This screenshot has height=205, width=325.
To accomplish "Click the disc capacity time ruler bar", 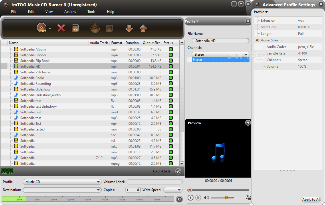I will click(88, 199).
